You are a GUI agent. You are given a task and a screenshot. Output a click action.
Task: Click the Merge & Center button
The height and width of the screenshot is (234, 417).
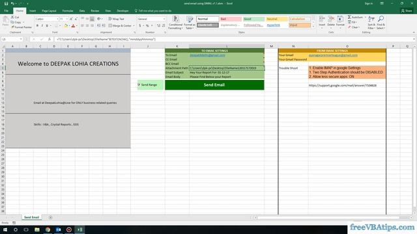[120, 26]
